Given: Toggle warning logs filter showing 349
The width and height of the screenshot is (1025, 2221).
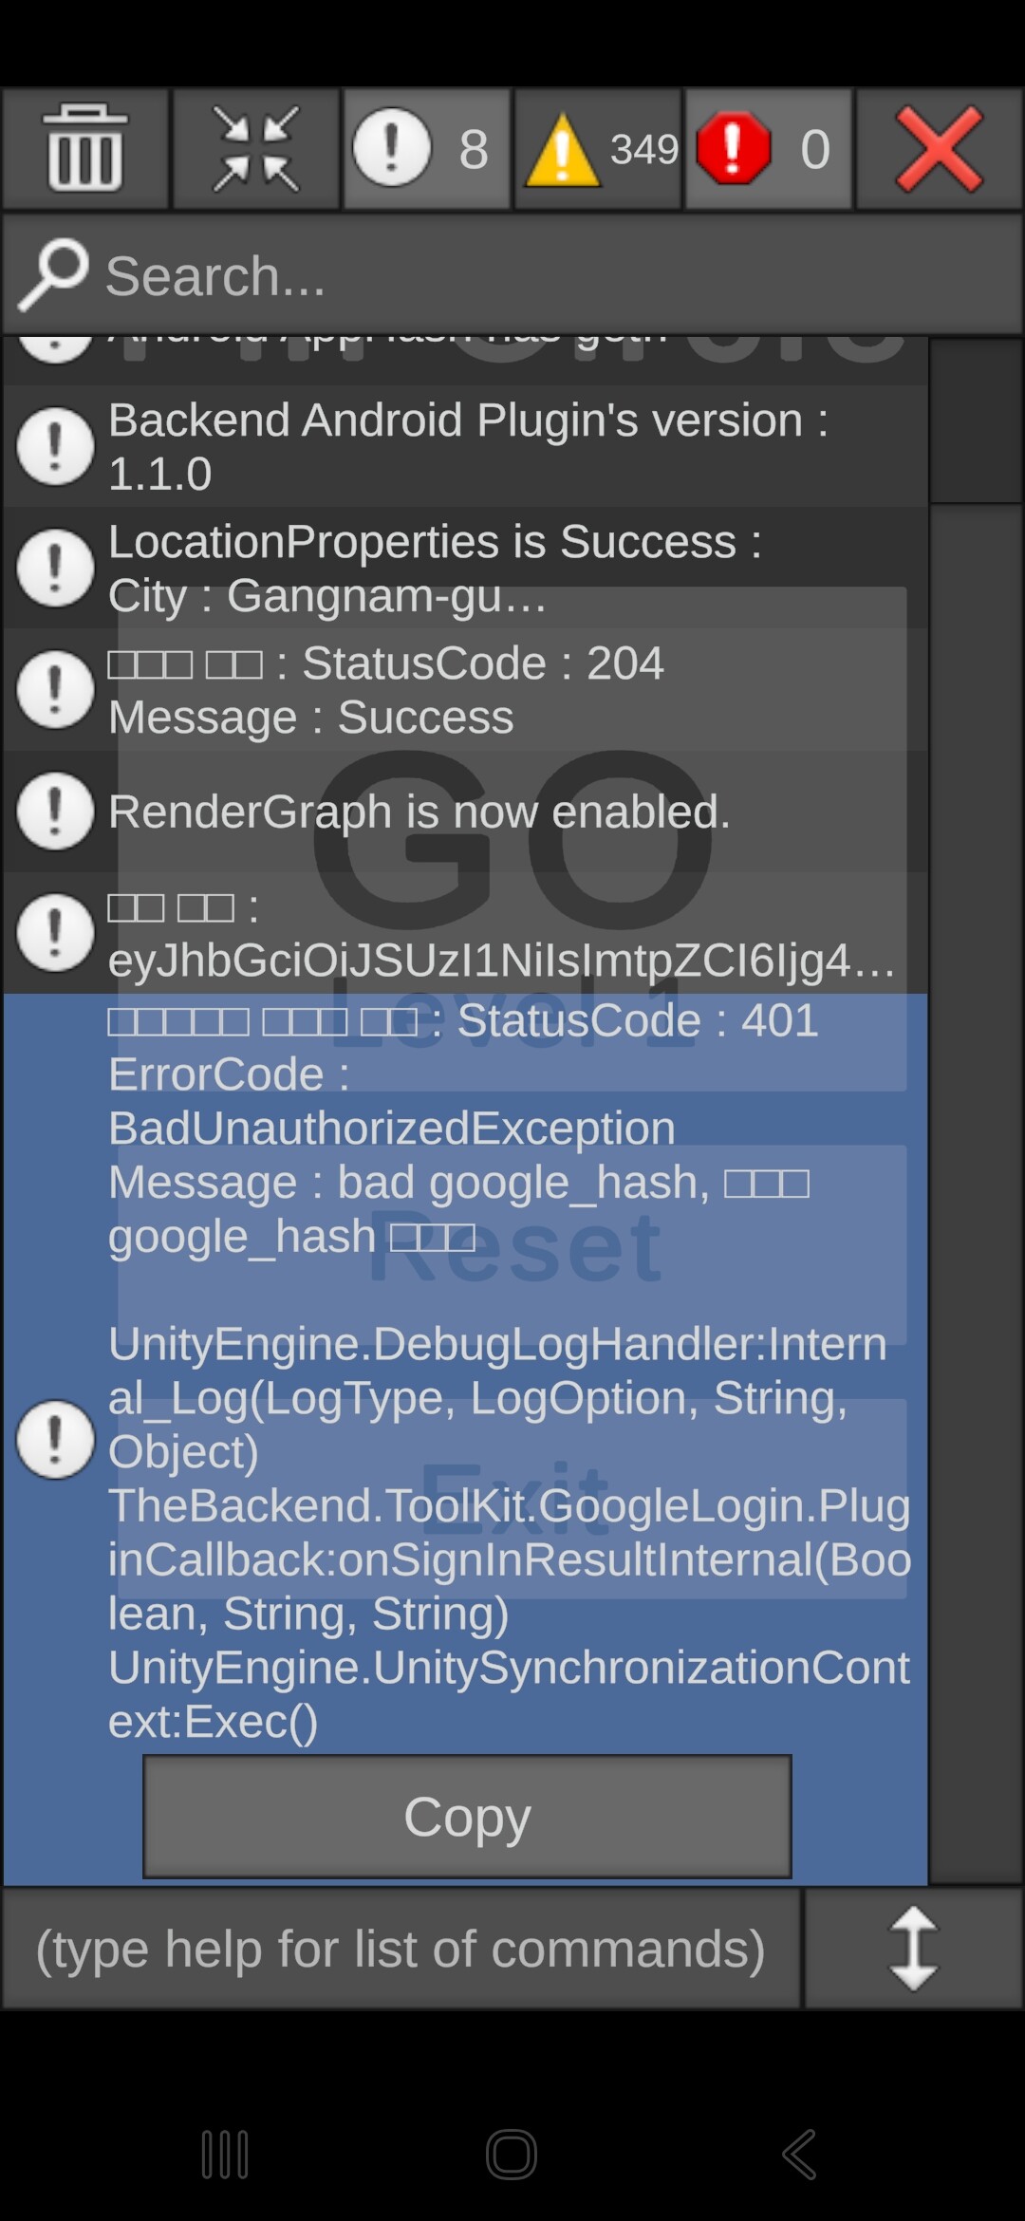Looking at the screenshot, I should click(x=598, y=149).
